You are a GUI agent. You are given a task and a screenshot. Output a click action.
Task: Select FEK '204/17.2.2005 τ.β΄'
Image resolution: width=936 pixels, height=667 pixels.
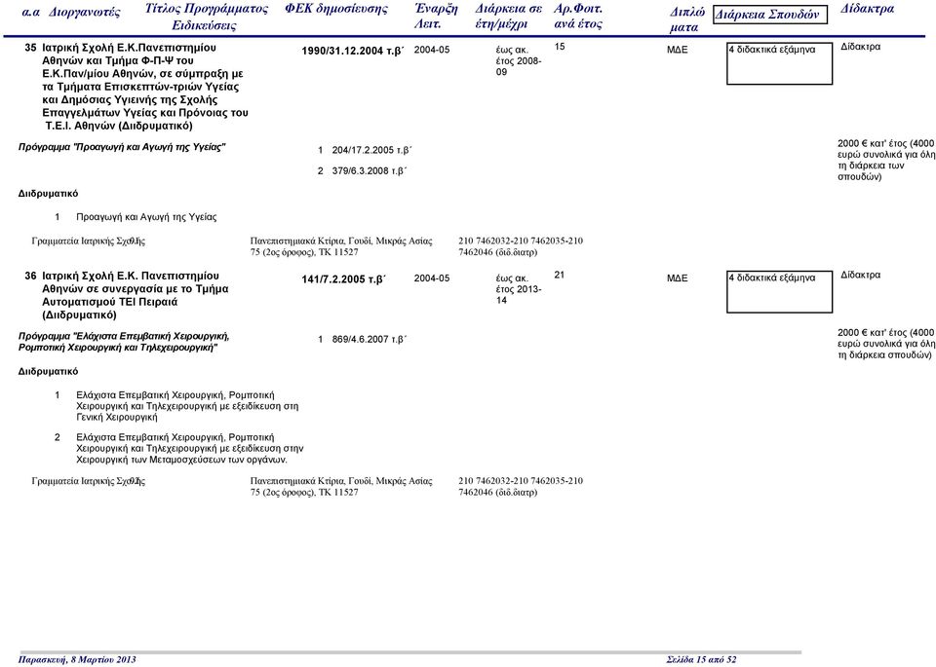[371, 150]
